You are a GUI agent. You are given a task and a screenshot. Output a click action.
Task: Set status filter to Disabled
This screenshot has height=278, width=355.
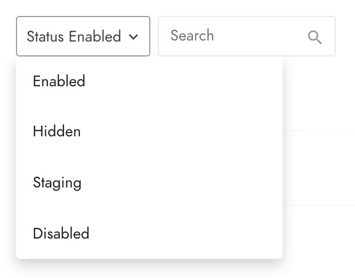[x=149, y=233]
